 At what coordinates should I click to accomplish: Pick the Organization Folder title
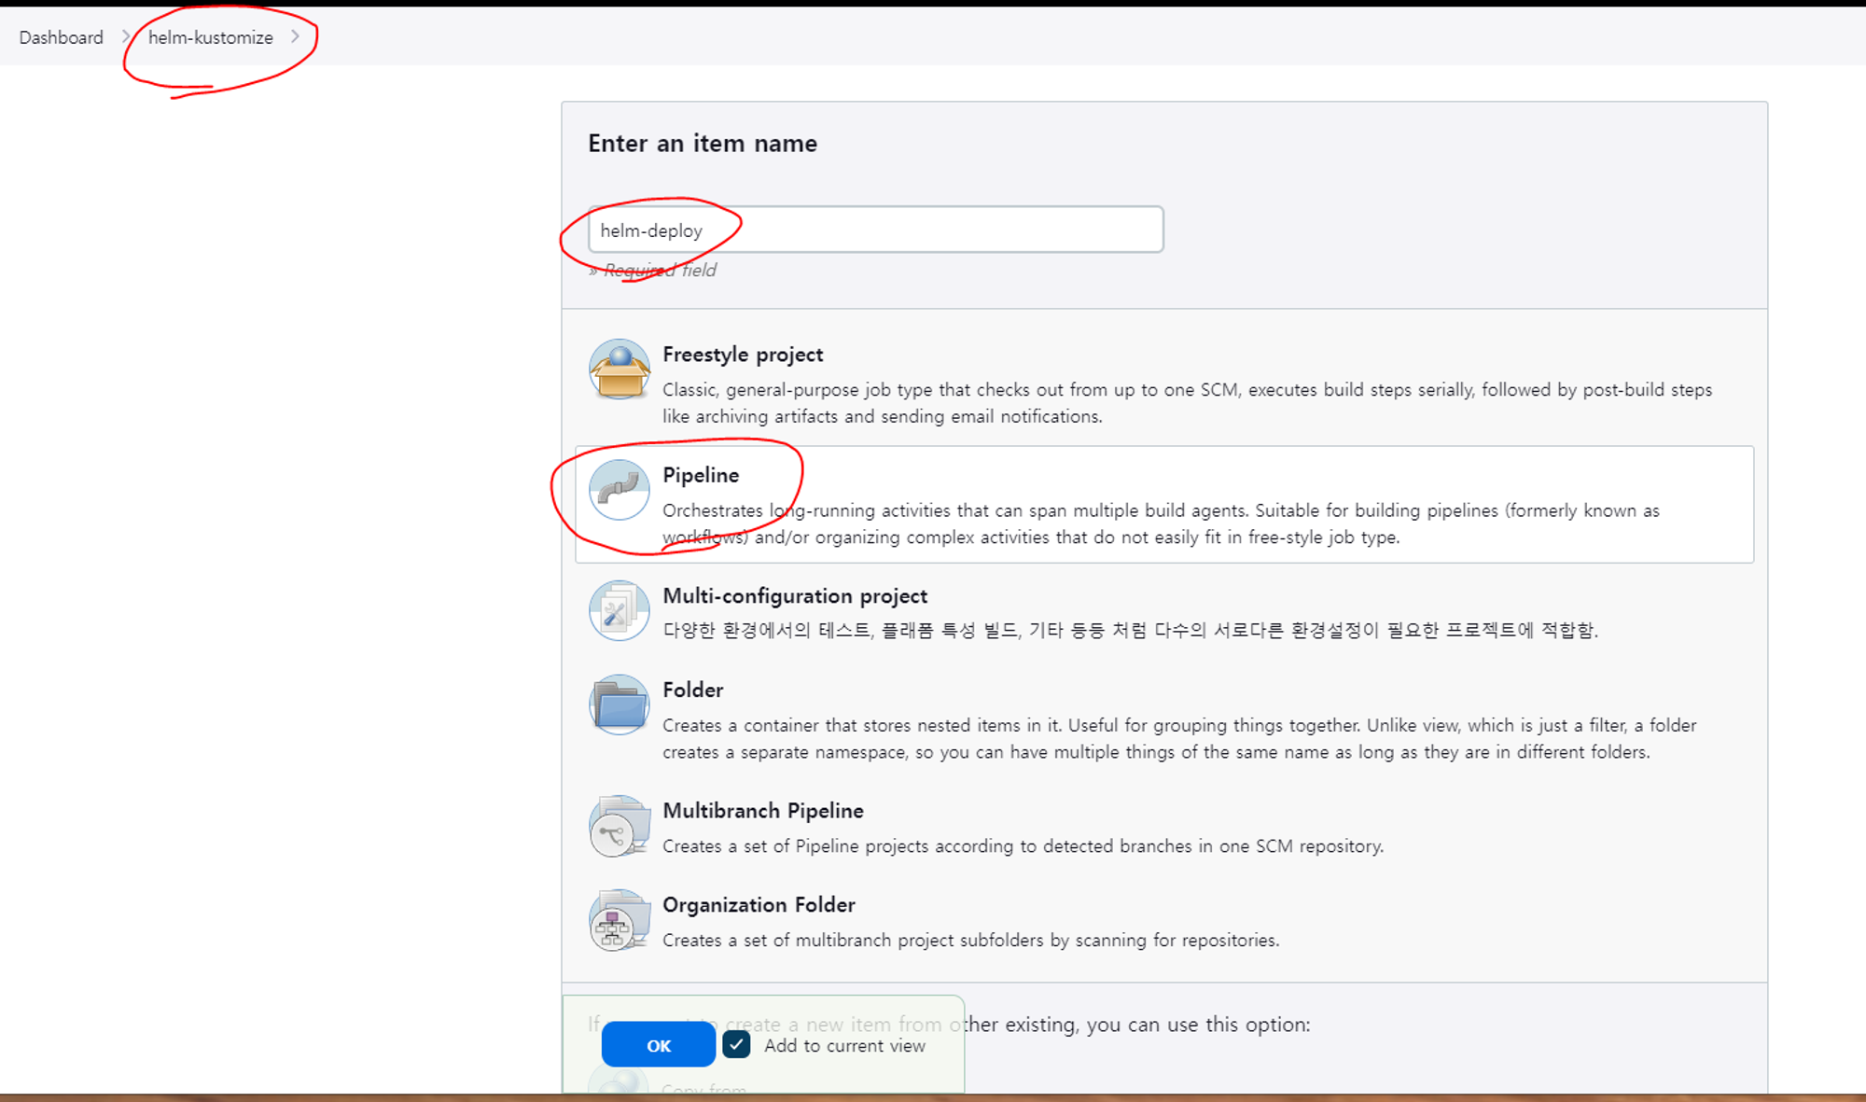tap(758, 904)
